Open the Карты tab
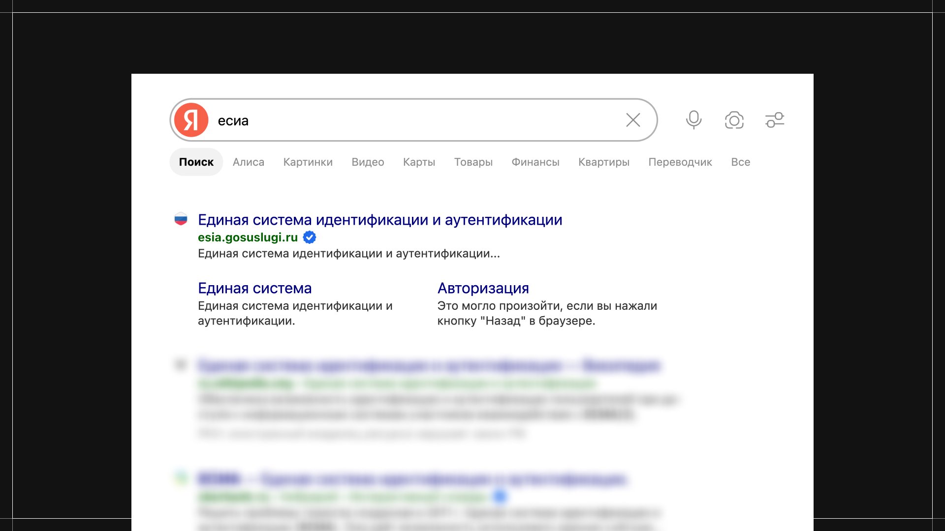Viewport: 945px width, 531px height. (x=419, y=162)
